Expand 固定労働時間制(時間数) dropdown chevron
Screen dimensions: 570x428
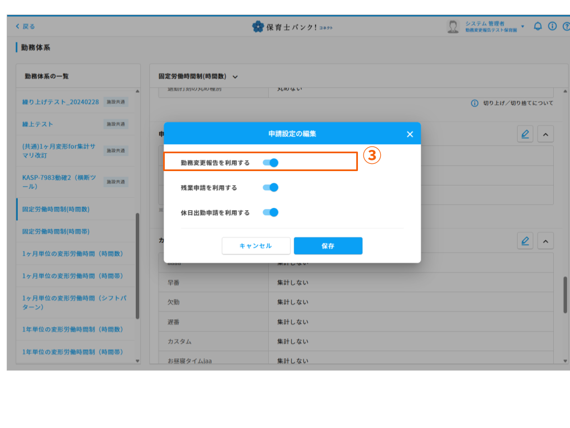[x=235, y=77]
